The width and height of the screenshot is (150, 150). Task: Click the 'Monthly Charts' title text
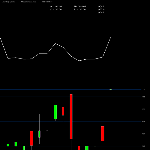(9, 2)
